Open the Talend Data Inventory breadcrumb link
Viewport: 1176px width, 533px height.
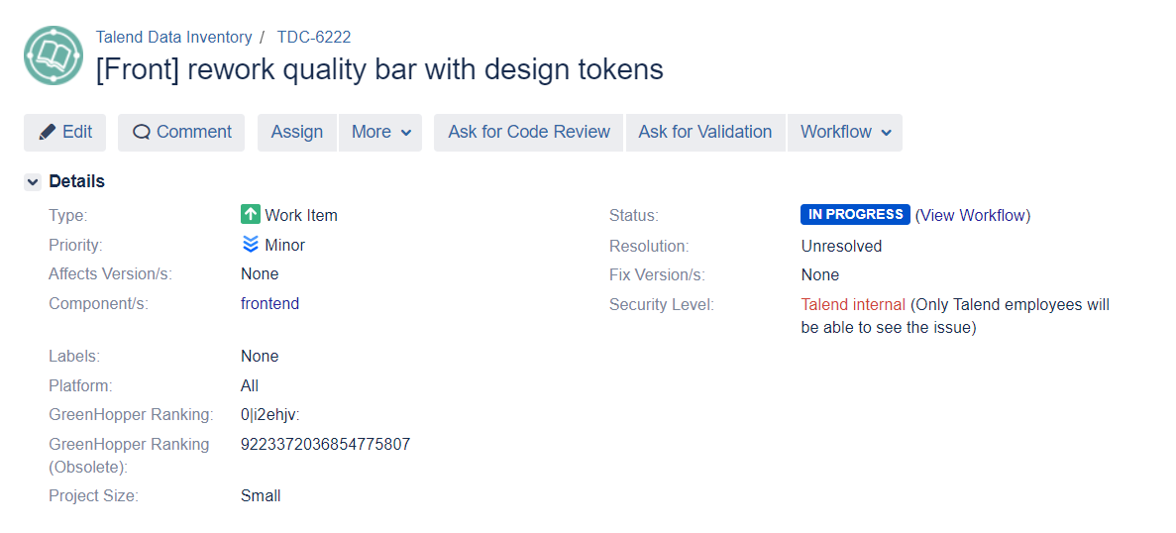point(173,38)
